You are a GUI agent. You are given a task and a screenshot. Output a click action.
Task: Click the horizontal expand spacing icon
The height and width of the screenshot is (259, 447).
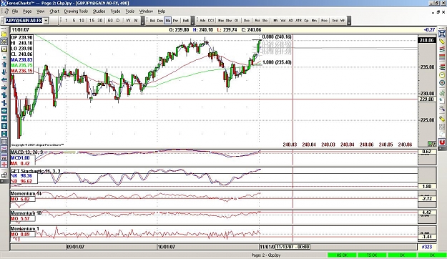coord(4,111)
